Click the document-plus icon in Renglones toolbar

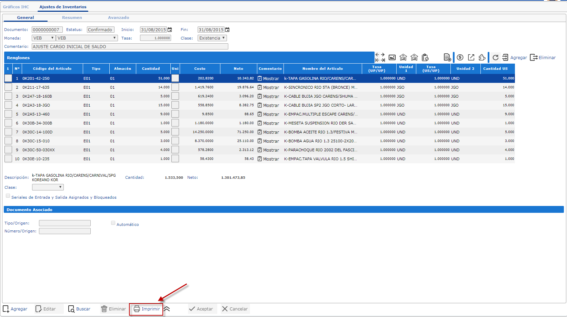pos(447,57)
